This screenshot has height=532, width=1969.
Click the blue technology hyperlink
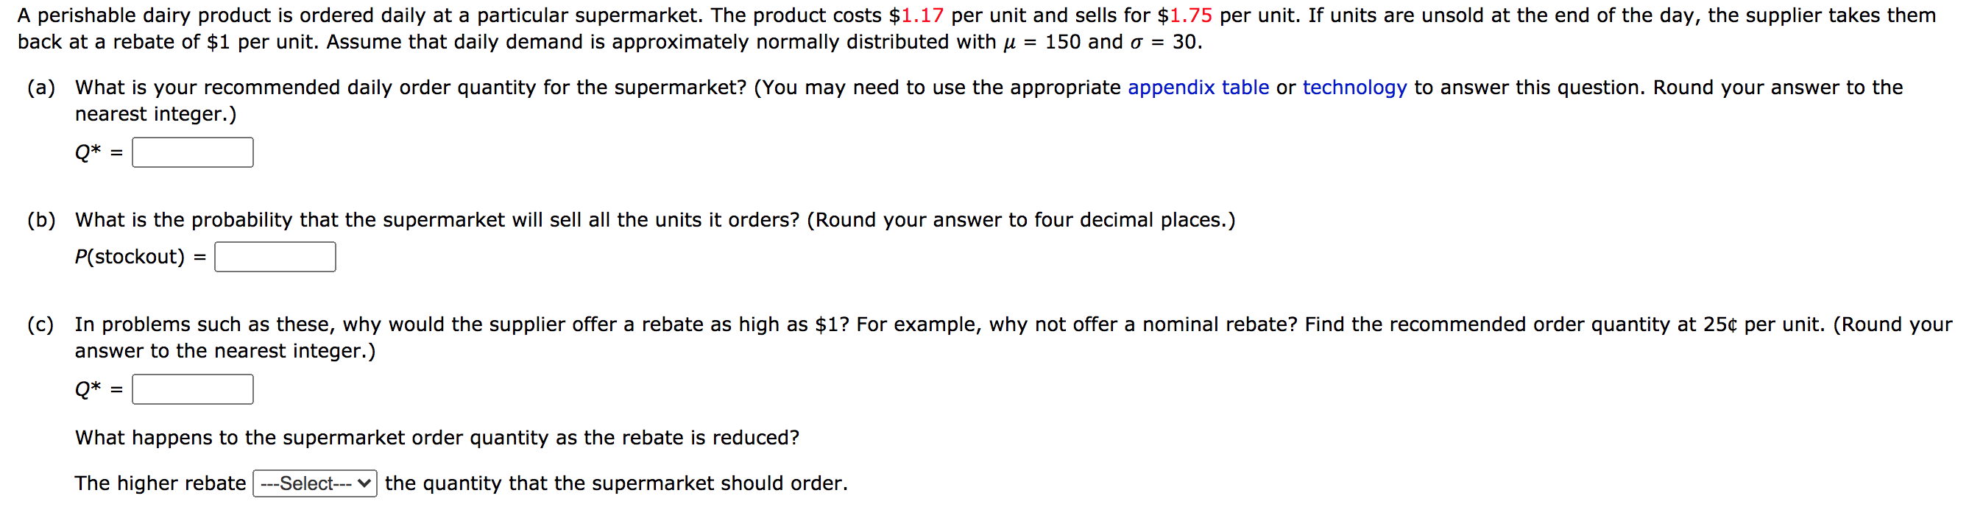(1355, 88)
